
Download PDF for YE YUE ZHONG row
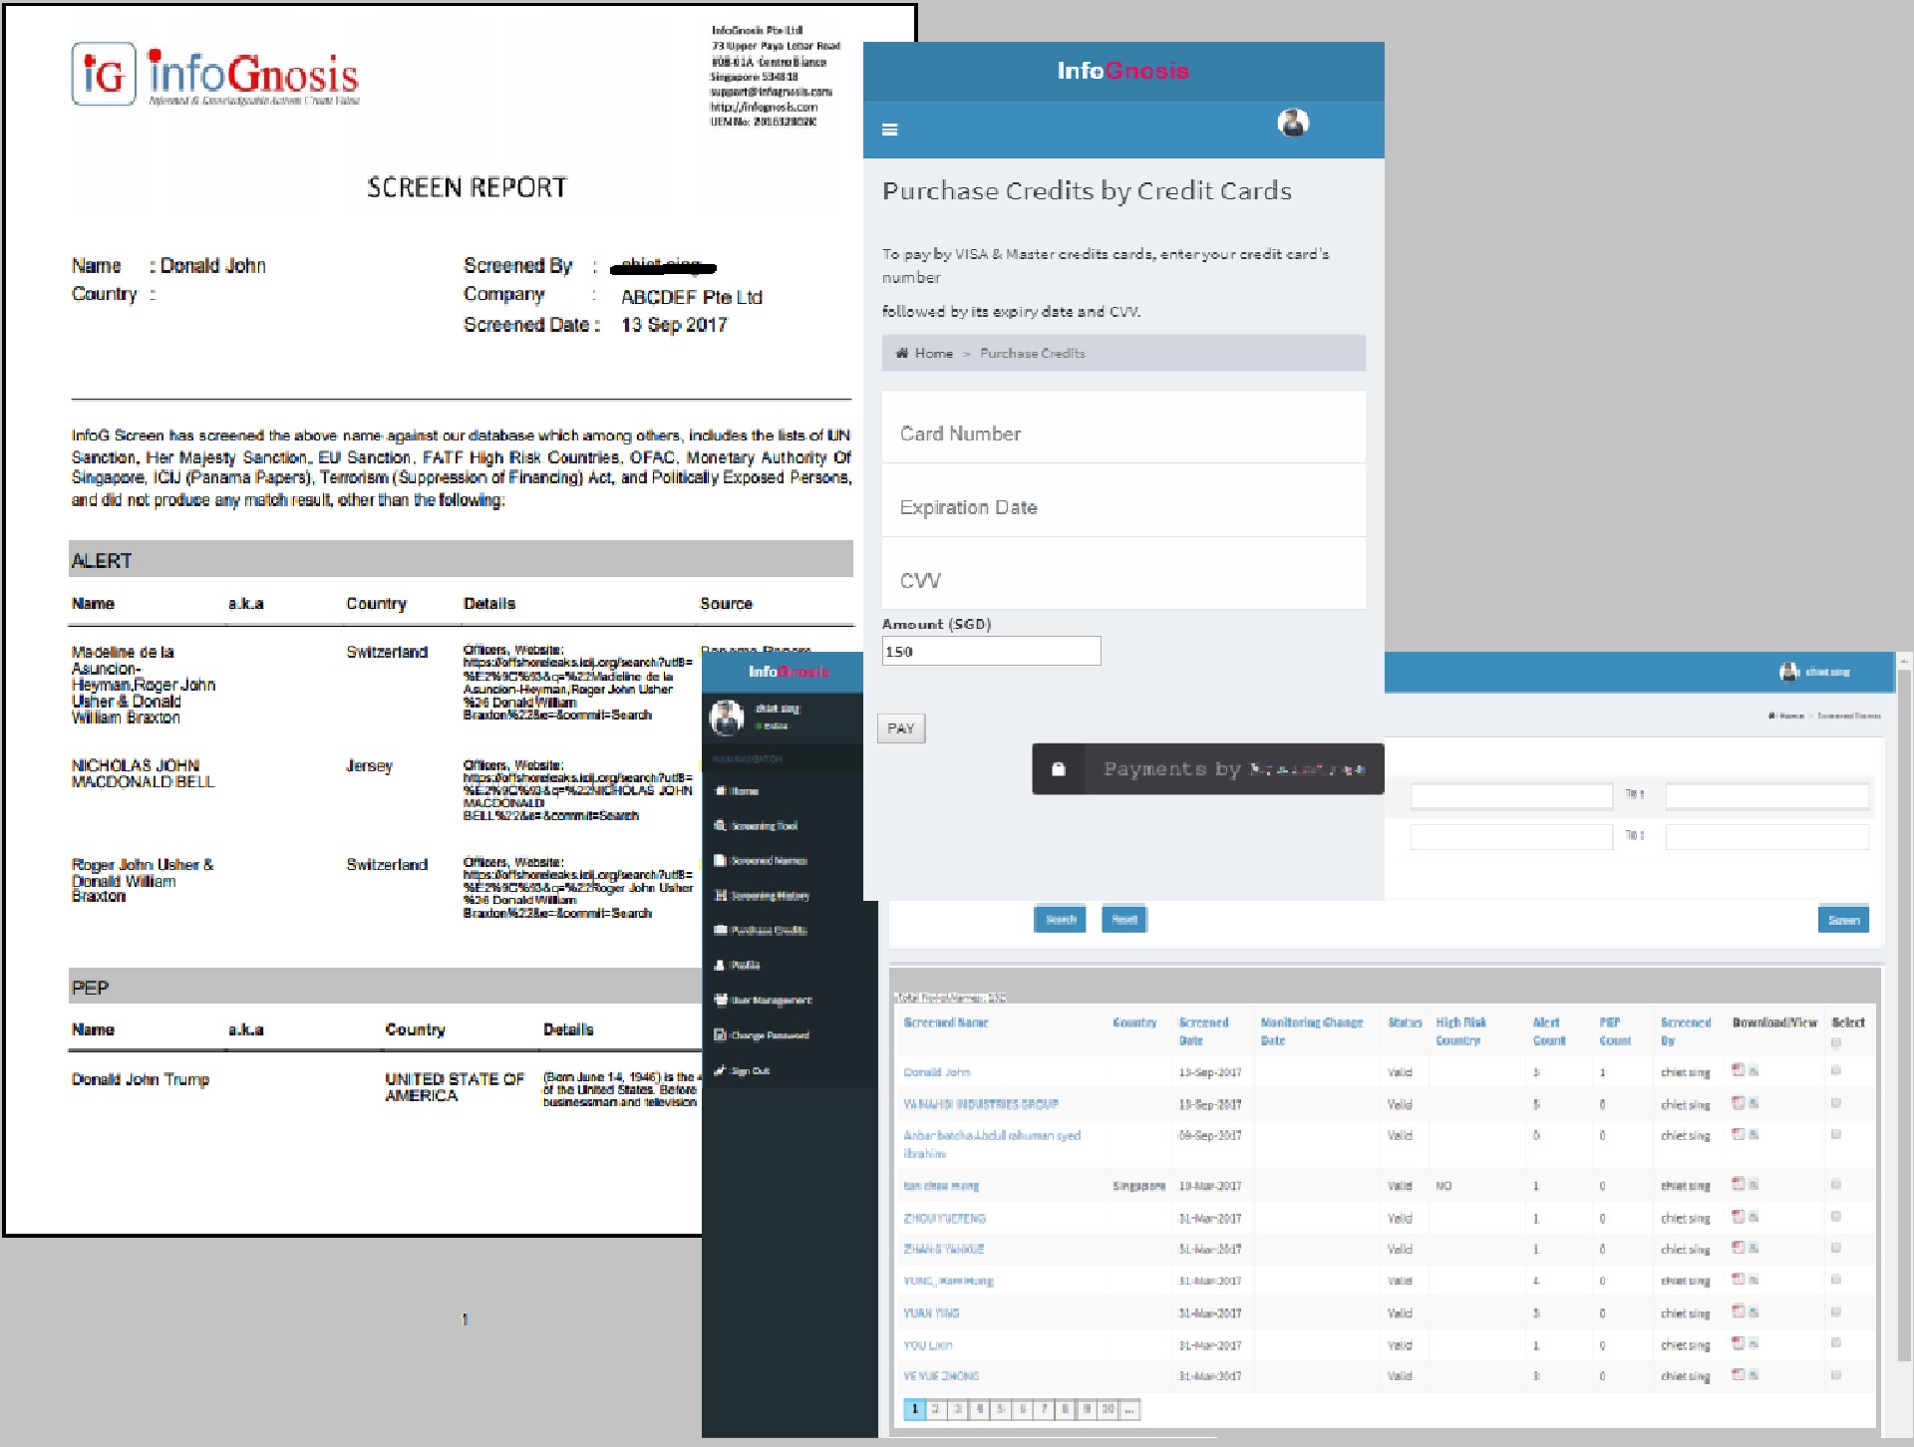click(1738, 1374)
